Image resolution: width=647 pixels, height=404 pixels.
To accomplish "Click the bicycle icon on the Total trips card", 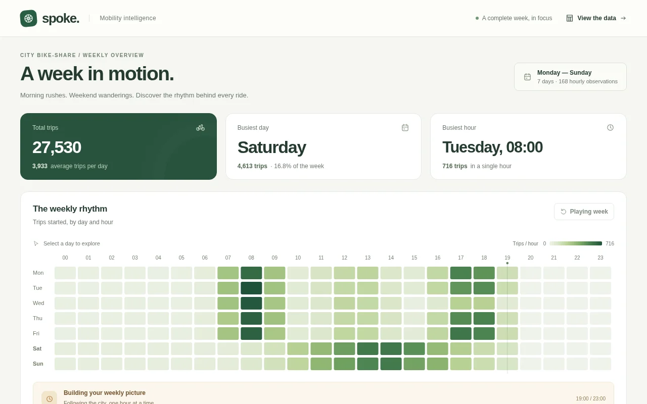I will (x=201, y=128).
